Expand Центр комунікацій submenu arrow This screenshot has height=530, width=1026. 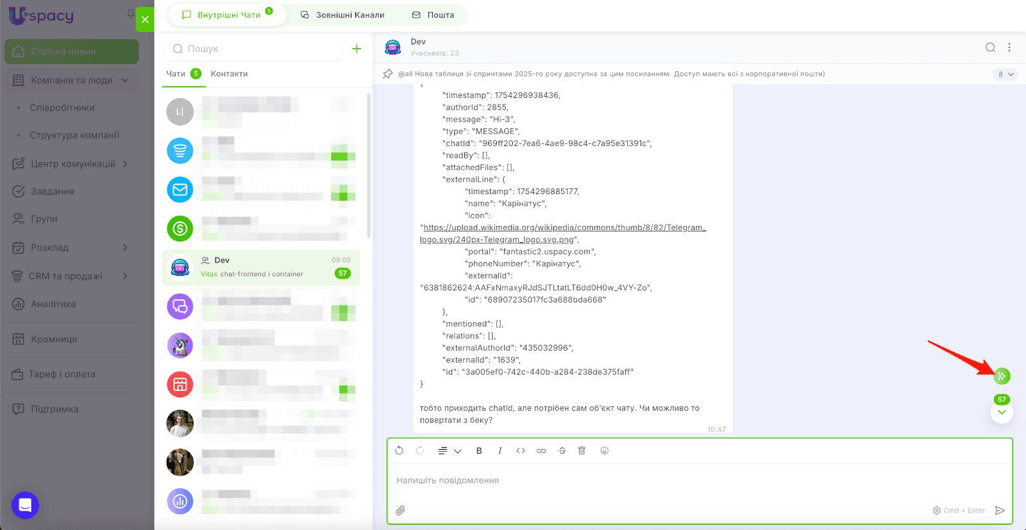[125, 164]
